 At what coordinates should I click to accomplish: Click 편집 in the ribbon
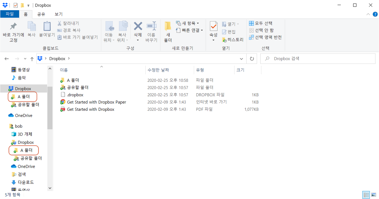coord(229,32)
